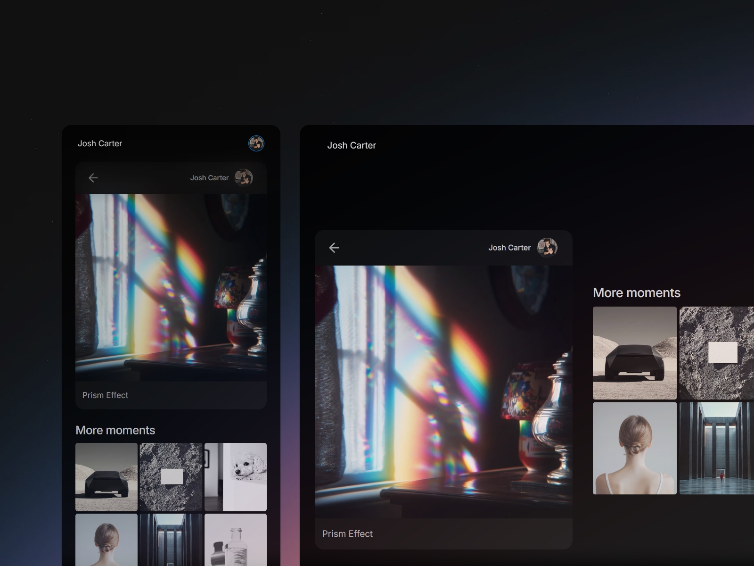Click the moon surface thumbnail on the tablet

tap(717, 352)
